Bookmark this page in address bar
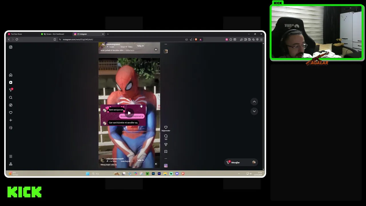The height and width of the screenshot is (206, 366). coord(55,39)
